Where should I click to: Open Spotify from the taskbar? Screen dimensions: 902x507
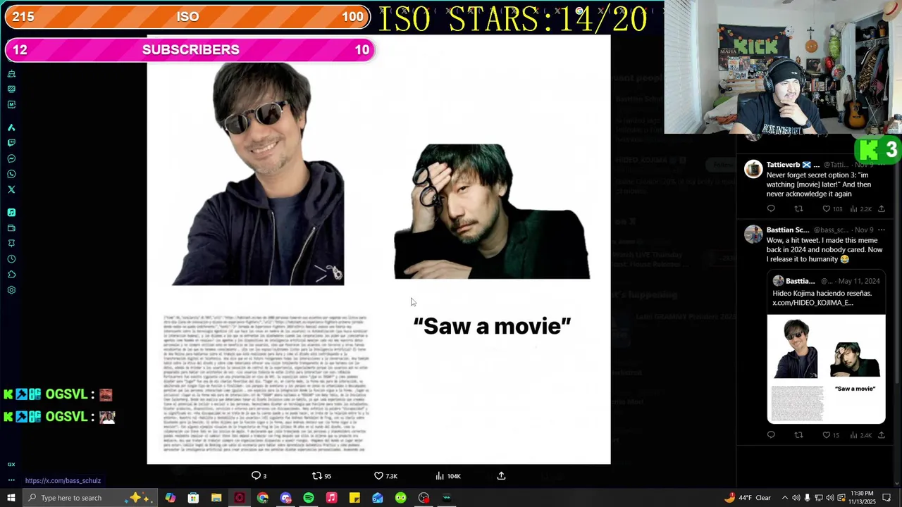pyautogui.click(x=309, y=498)
